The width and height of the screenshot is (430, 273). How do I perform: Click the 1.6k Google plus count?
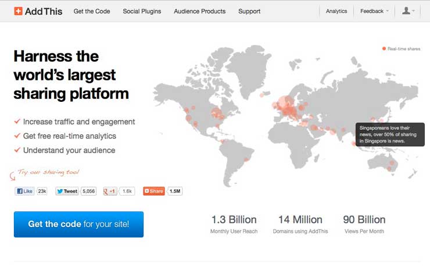point(127,191)
